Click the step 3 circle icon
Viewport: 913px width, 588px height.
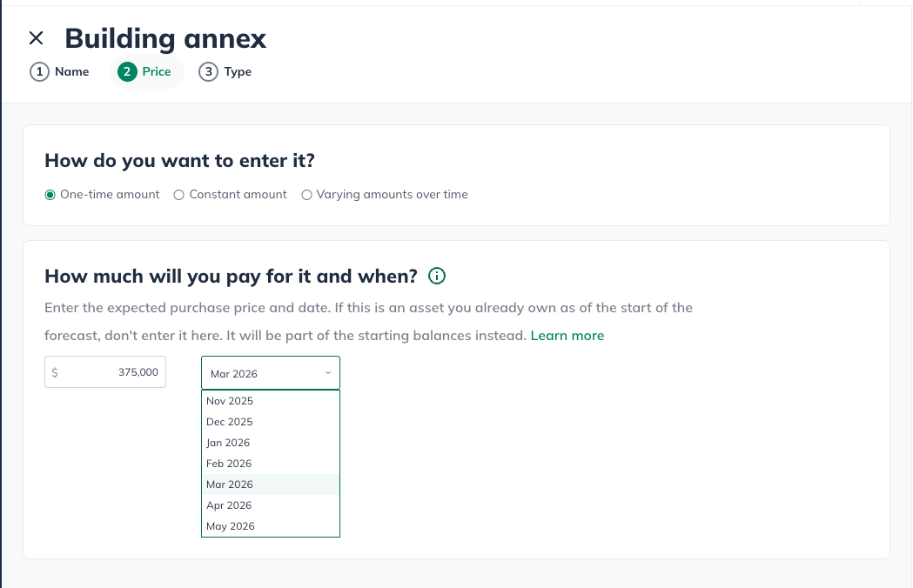[x=209, y=71]
